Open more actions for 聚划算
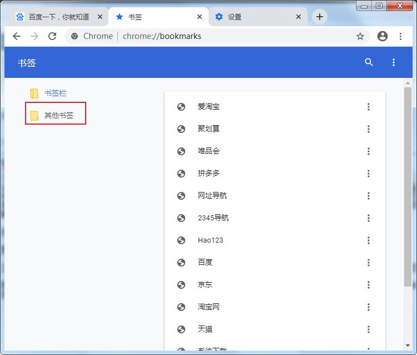 (x=369, y=129)
